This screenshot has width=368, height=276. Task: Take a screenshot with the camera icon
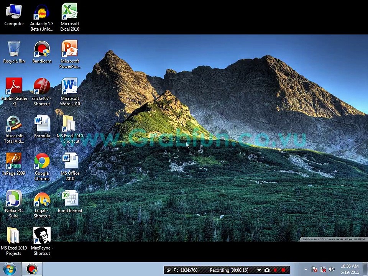(x=267, y=270)
